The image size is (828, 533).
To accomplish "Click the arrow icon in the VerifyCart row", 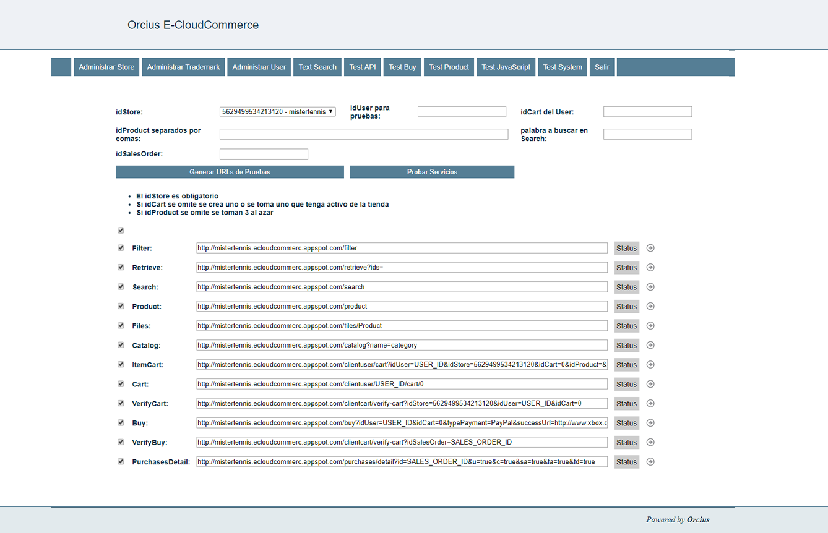I will click(650, 403).
